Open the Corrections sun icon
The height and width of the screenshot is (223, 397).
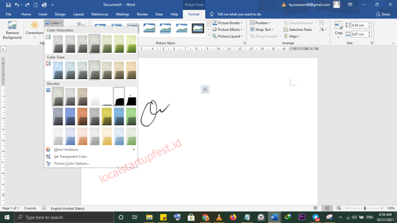click(35, 25)
